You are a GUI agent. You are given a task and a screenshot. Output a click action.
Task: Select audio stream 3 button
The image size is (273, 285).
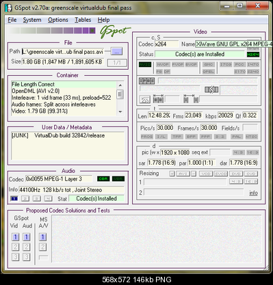click(x=36, y=199)
